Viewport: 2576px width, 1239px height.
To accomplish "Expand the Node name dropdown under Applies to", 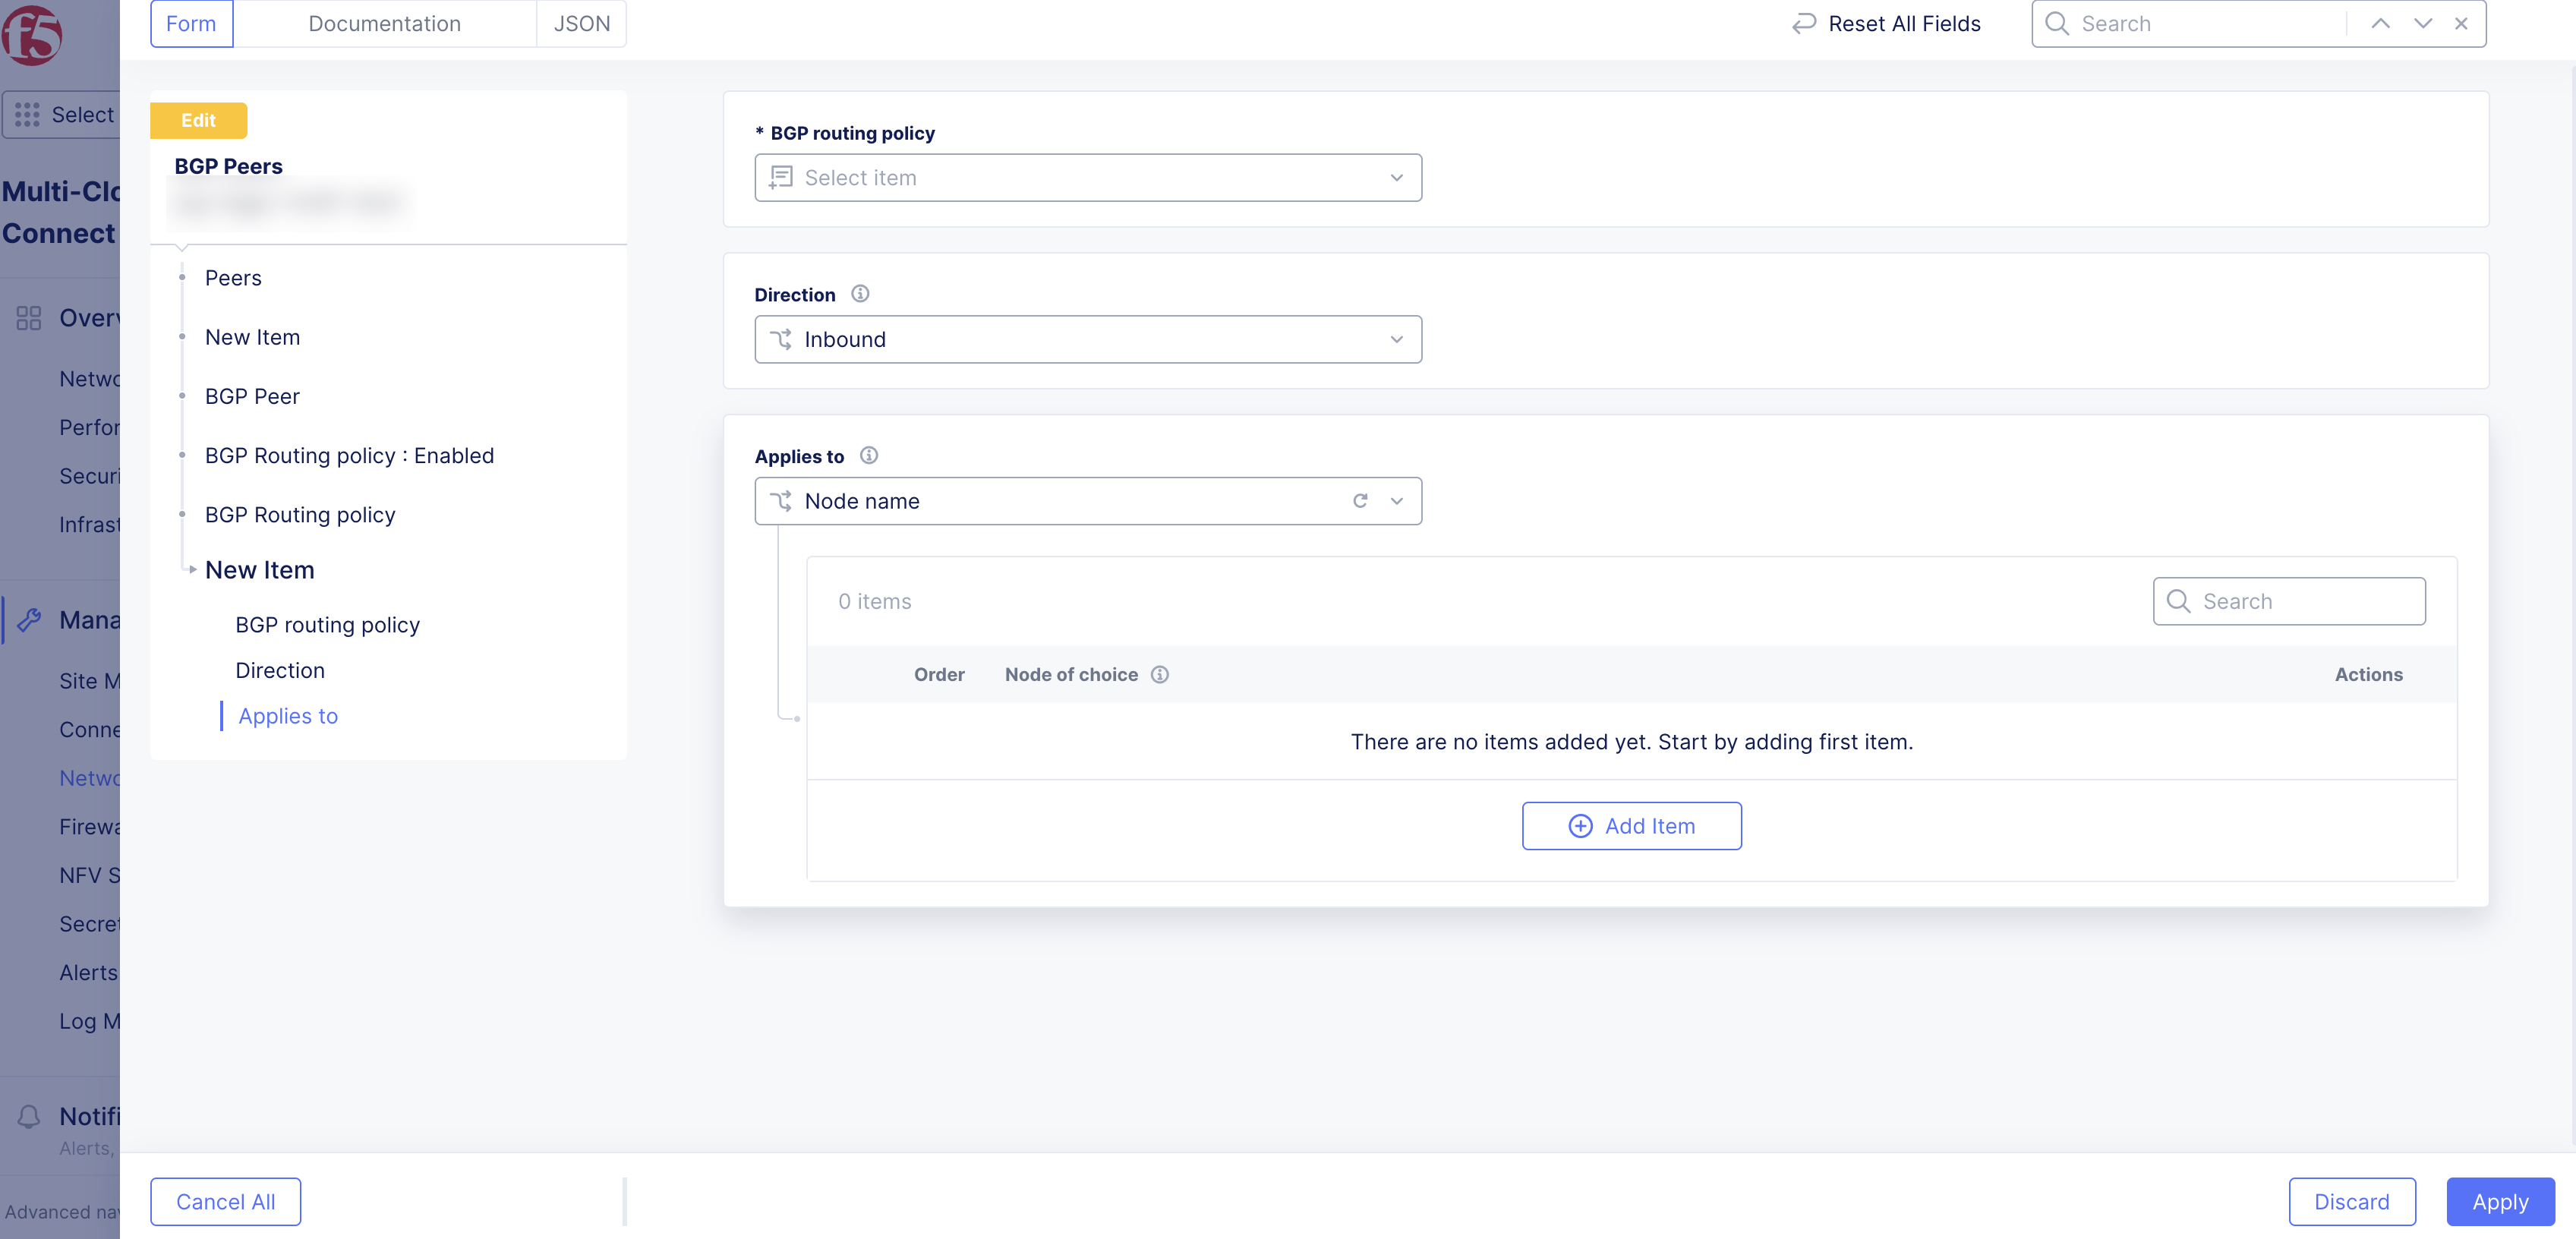I will pyautogui.click(x=1397, y=500).
